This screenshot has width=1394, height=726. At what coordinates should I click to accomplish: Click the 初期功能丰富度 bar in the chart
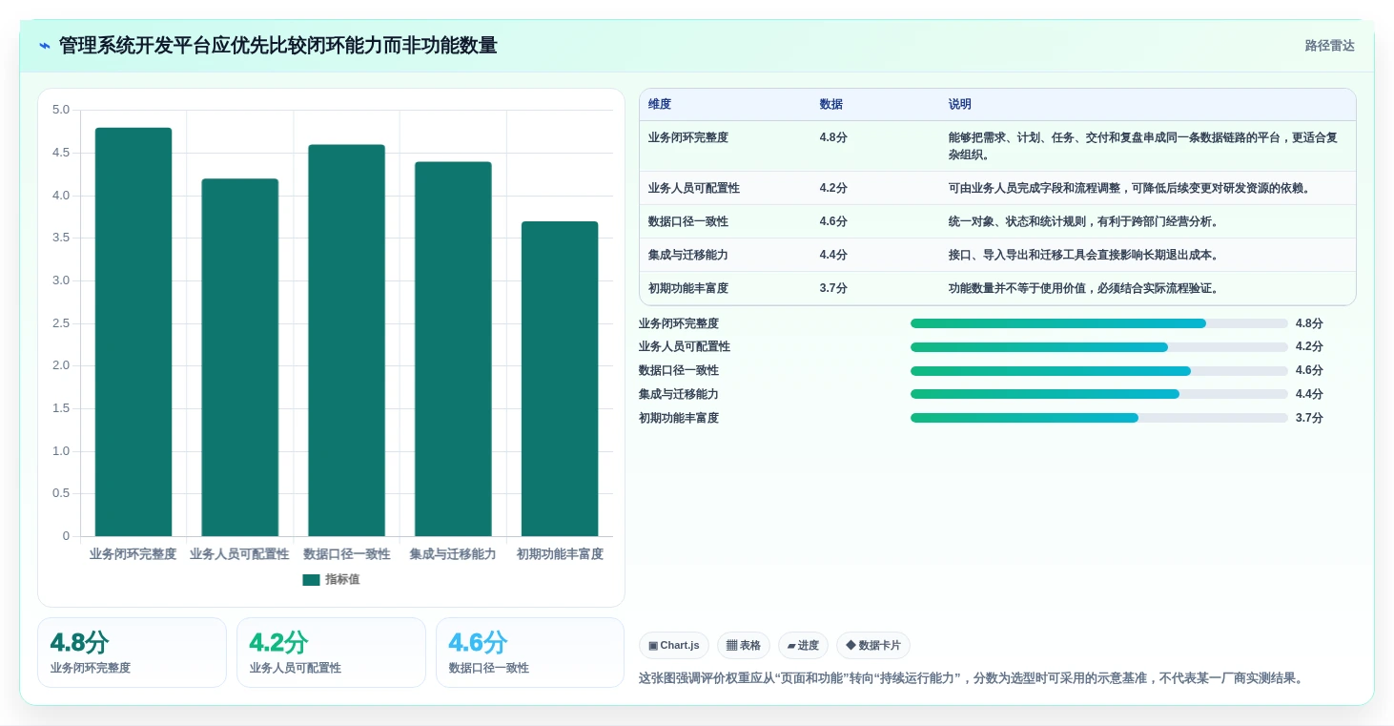point(560,379)
